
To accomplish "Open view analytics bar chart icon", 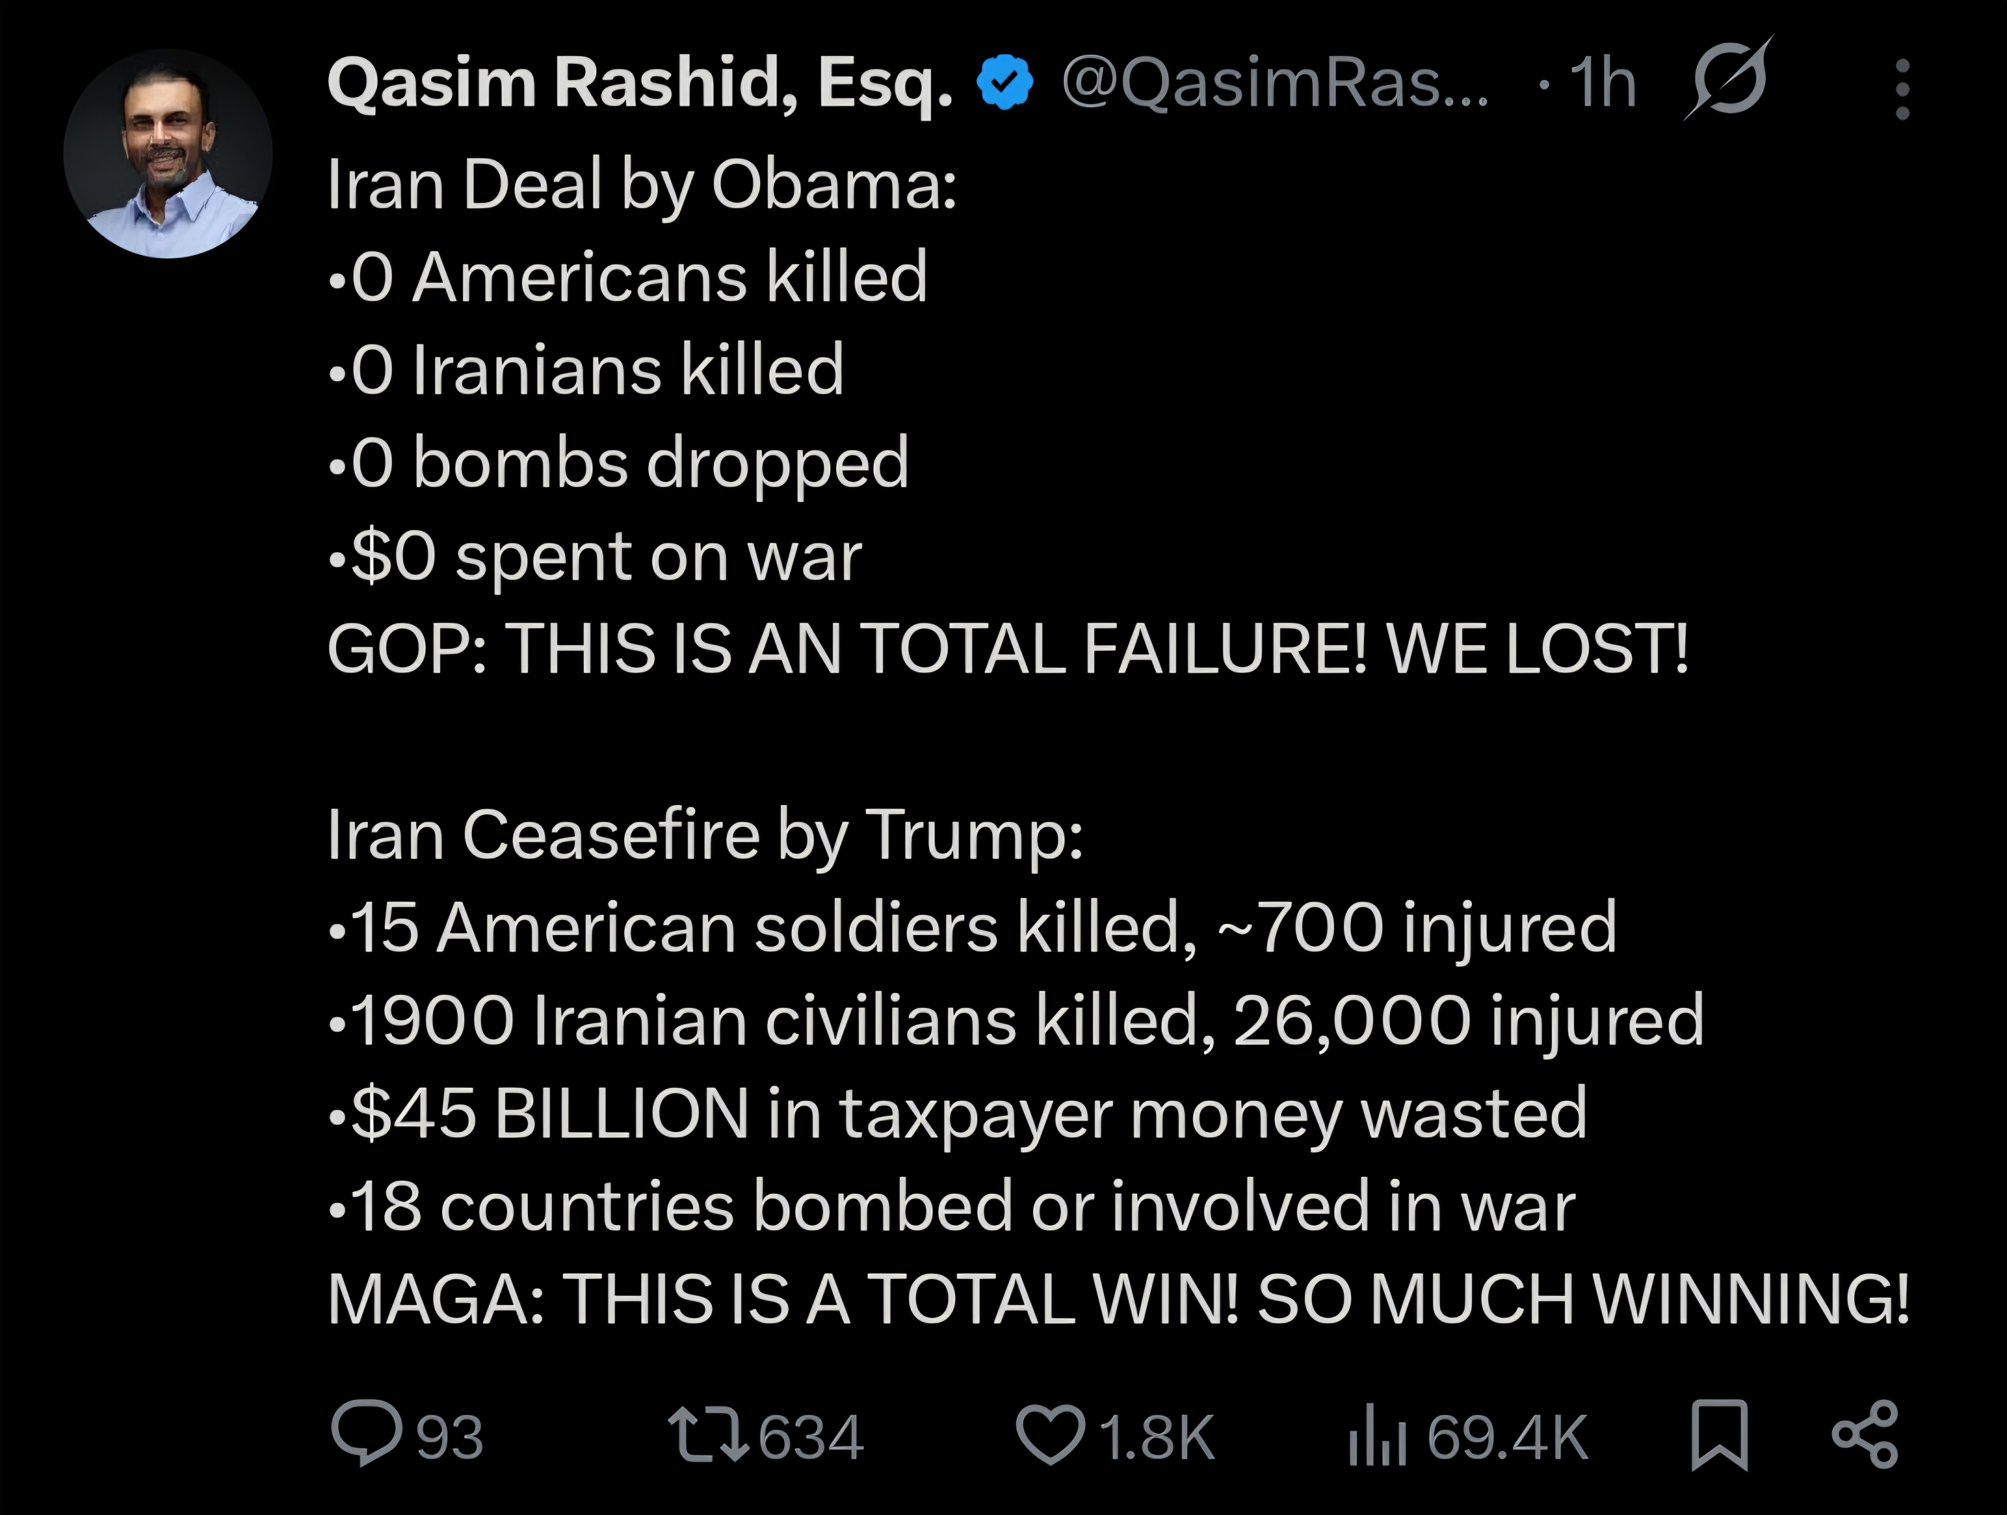I will point(1377,1437).
